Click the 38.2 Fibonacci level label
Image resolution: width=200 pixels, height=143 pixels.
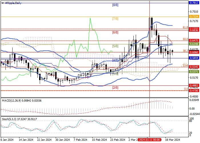click(185, 51)
